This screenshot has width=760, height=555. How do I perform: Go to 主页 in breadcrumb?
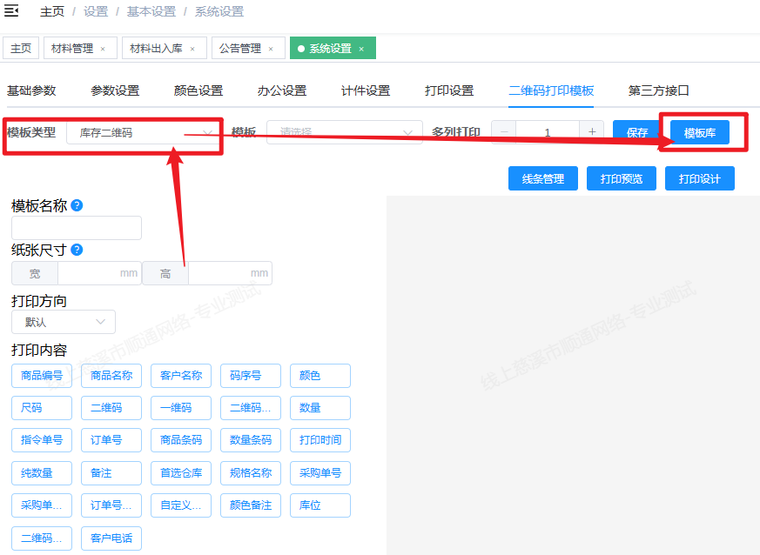coord(52,12)
